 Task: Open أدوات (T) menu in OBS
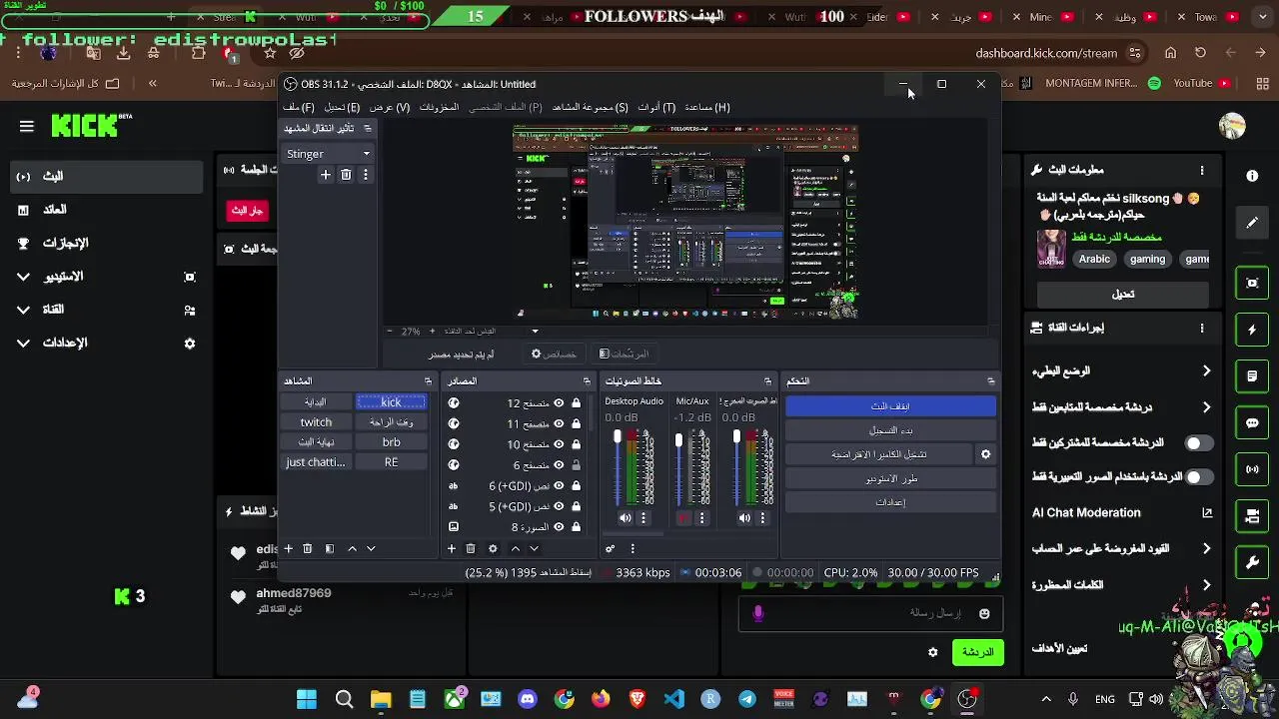(x=656, y=107)
